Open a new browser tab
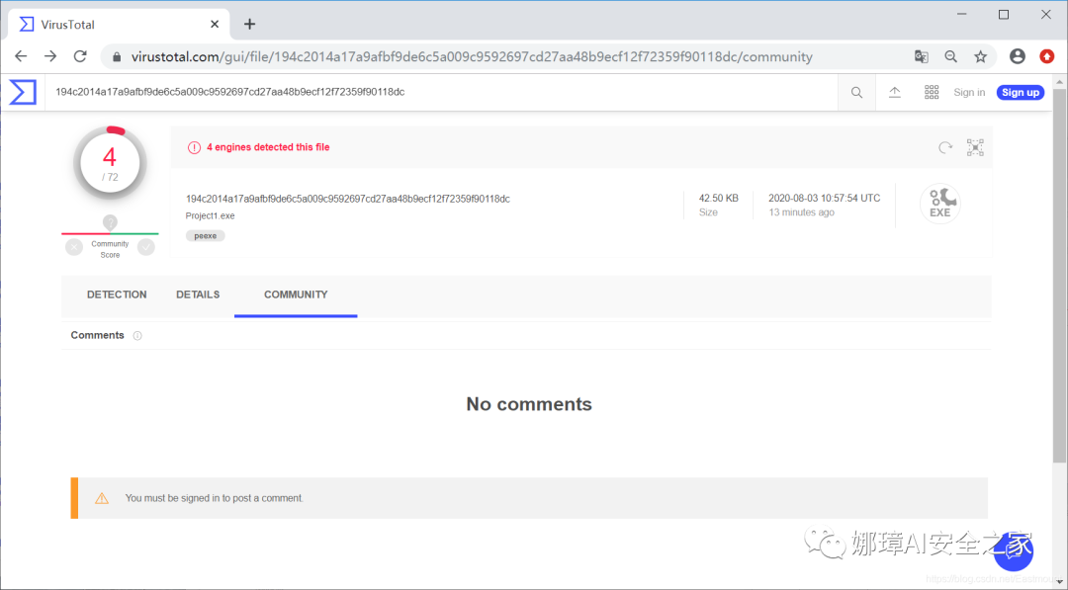 [x=250, y=24]
